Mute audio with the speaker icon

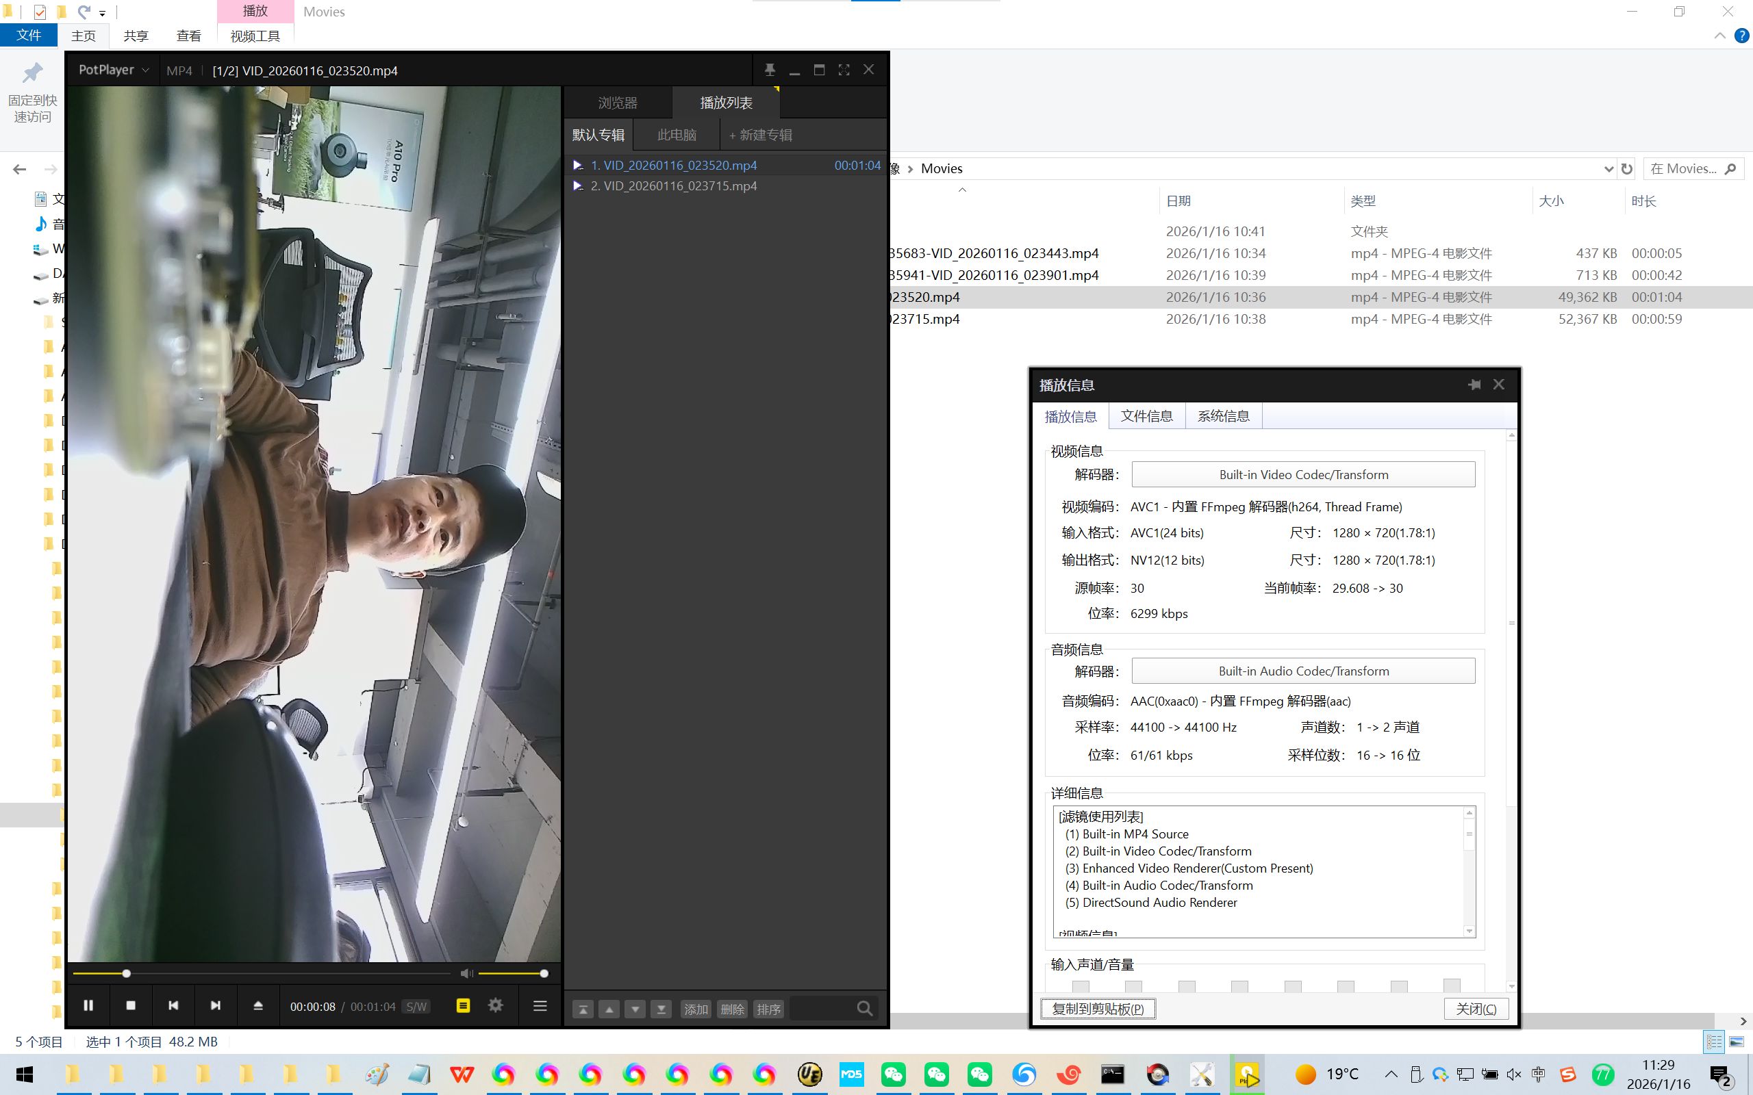(466, 973)
